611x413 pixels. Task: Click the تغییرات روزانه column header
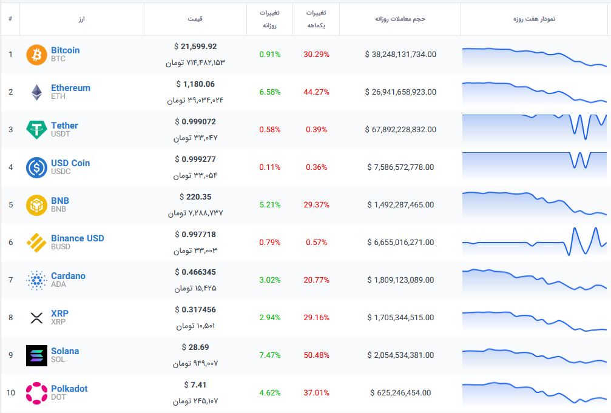[269, 19]
